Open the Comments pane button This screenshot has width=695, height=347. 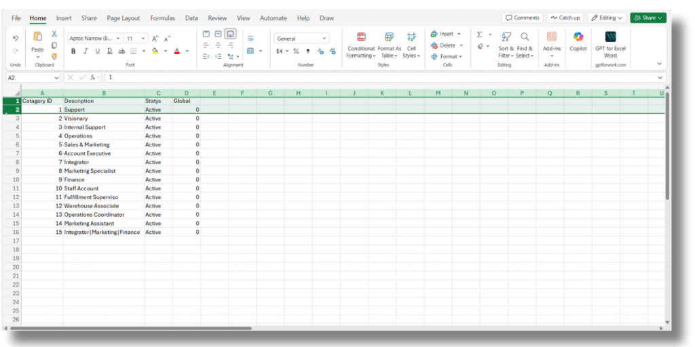pyautogui.click(x=523, y=18)
